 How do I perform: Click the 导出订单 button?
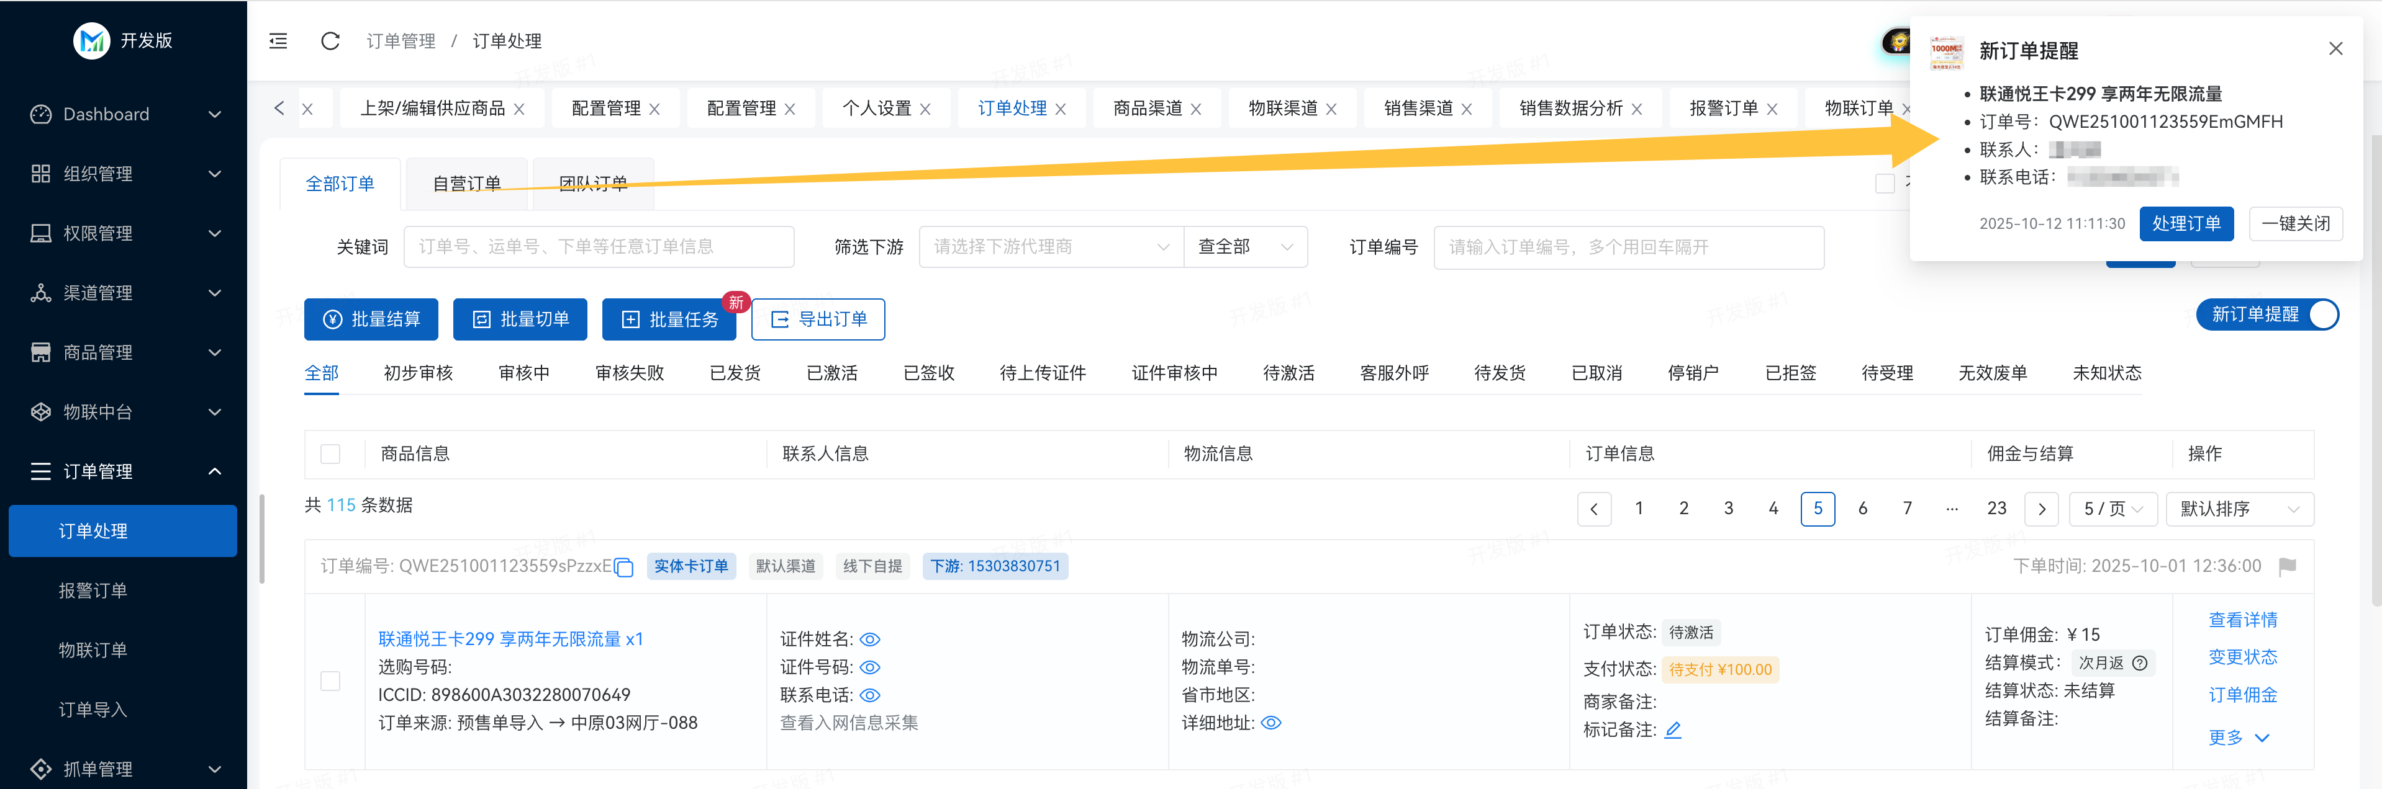[x=817, y=319]
